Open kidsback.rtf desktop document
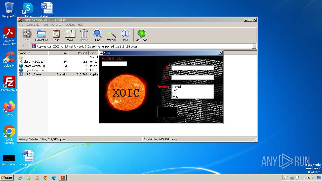Image resolution: width=322 pixels, height=181 pixels. (x=47, y=10)
